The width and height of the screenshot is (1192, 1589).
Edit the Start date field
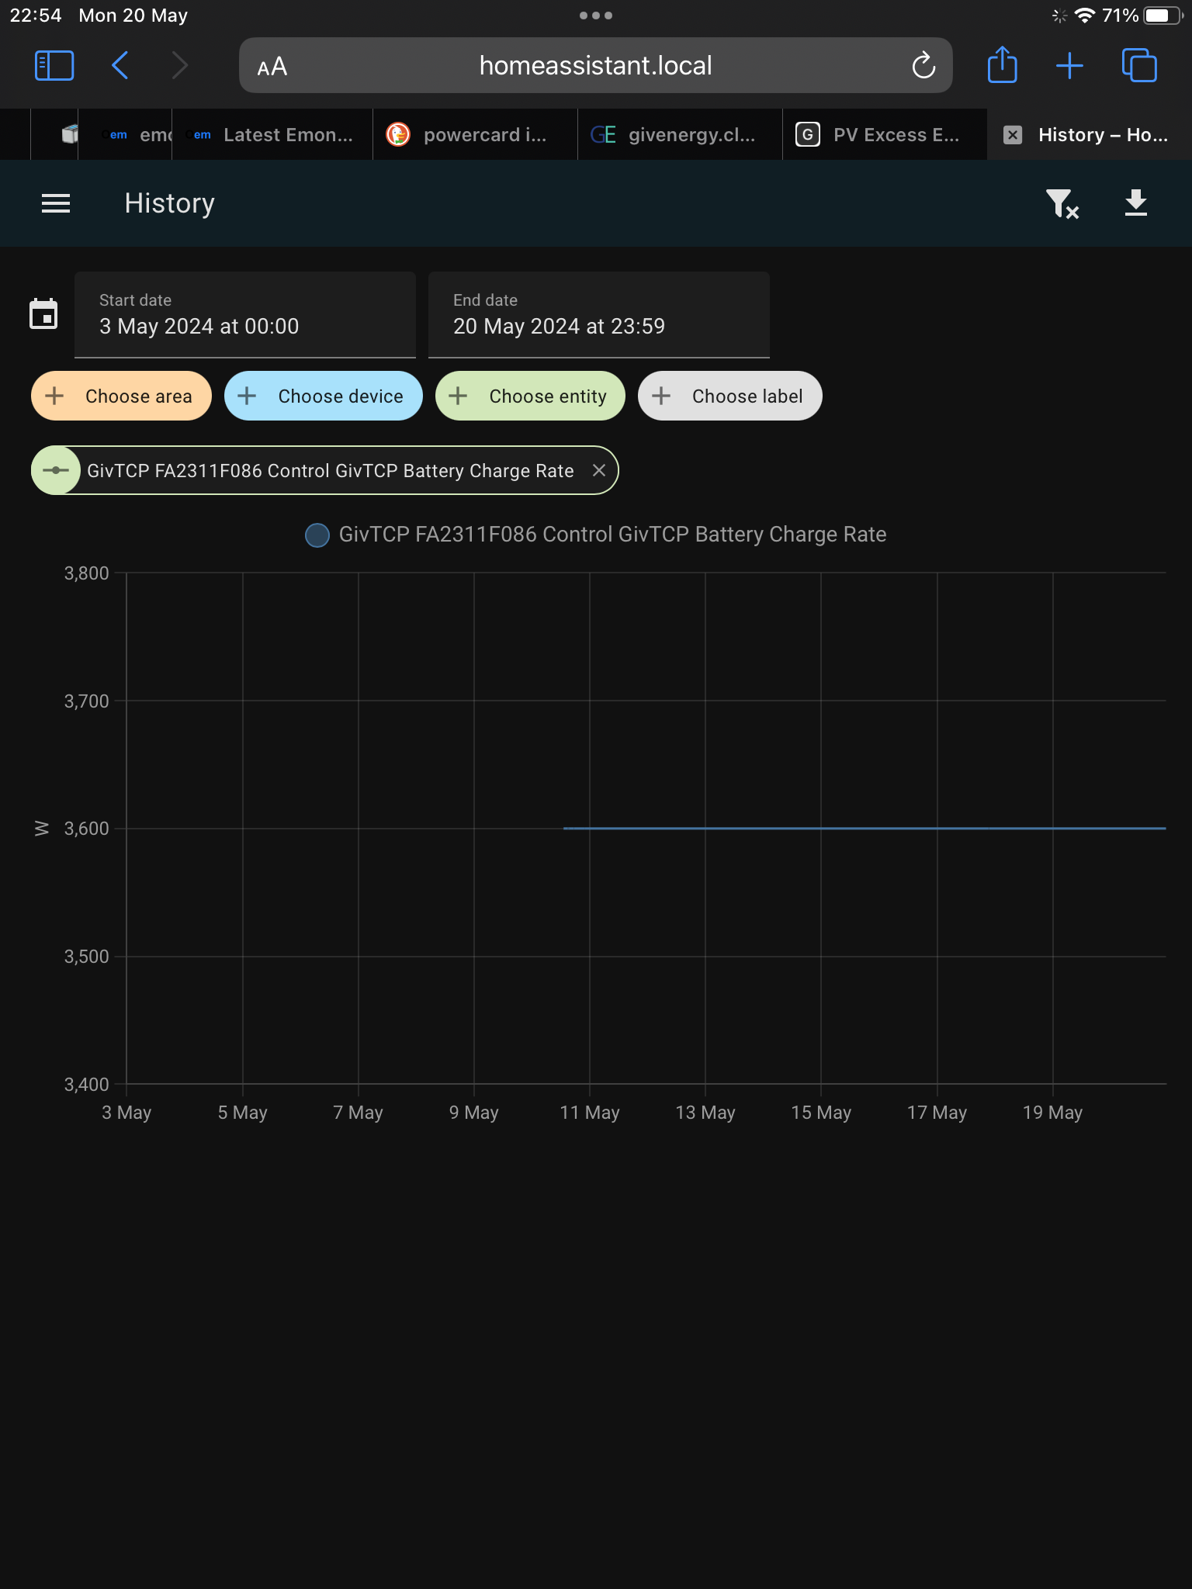tap(245, 314)
